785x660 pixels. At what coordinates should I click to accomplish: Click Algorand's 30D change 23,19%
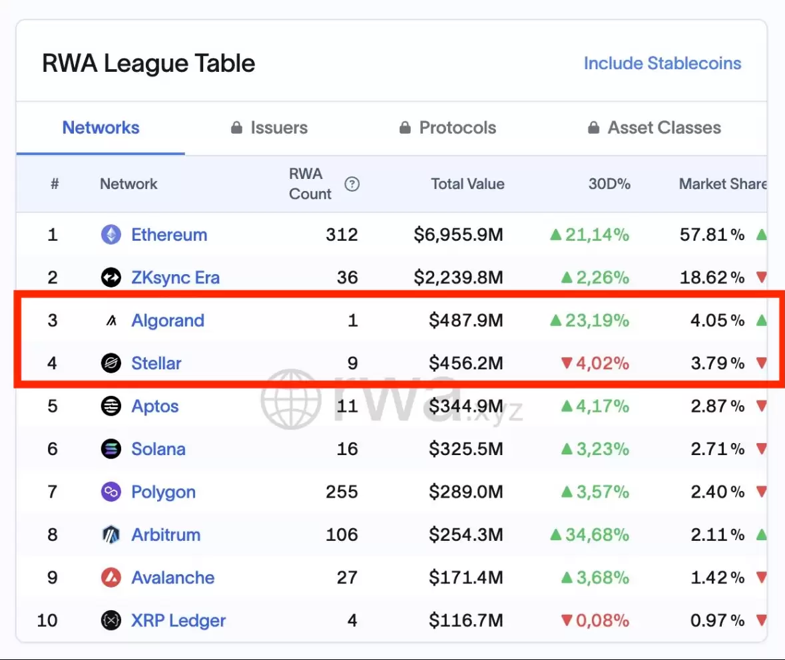click(589, 320)
